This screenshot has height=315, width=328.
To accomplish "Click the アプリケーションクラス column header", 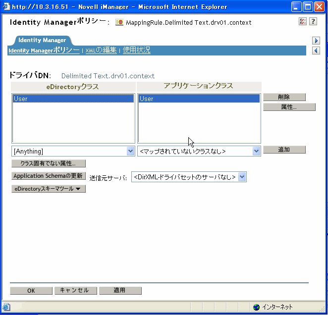I will pos(198,86).
